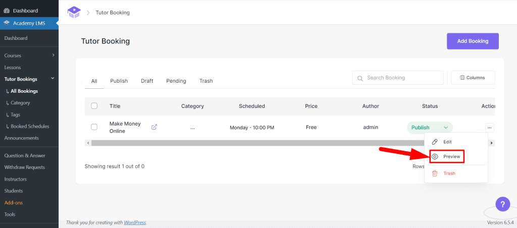Click the WordPress Dashboard gauge icon
Viewport: 517px width, 228px height.
[x=7, y=11]
